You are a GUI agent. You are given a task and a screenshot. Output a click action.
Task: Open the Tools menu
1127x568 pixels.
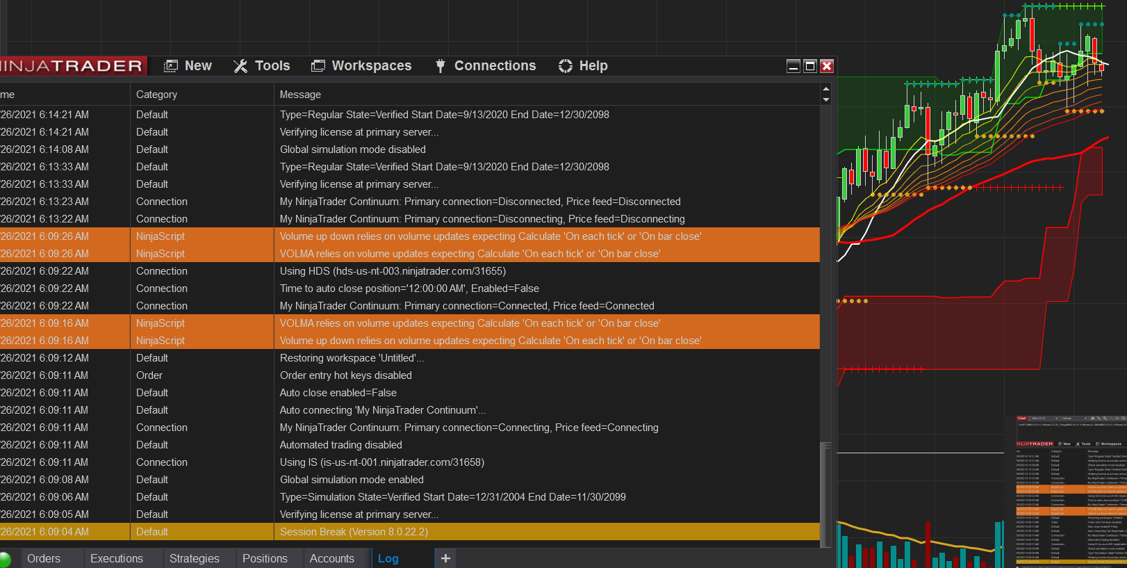point(261,66)
